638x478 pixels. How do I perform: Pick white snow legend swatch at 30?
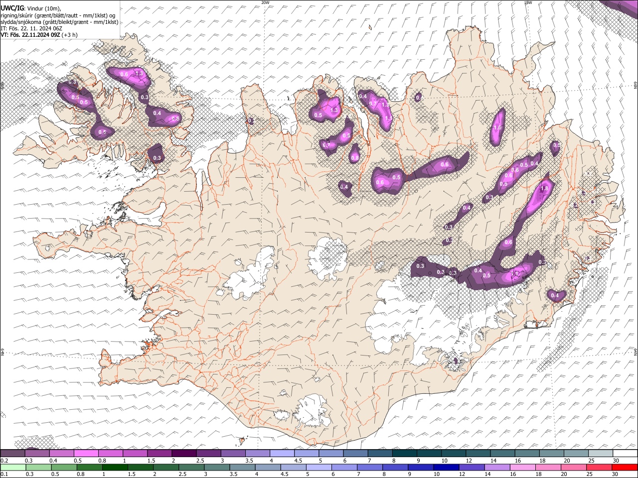coord(625,454)
